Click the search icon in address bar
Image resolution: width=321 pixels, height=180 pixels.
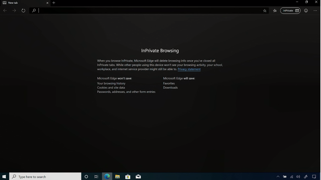[x=34, y=10]
